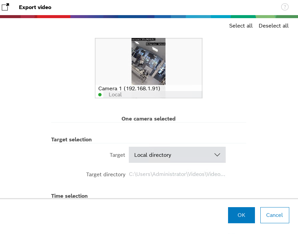Click the Time selection section heading
The image size is (298, 234).
69,196
